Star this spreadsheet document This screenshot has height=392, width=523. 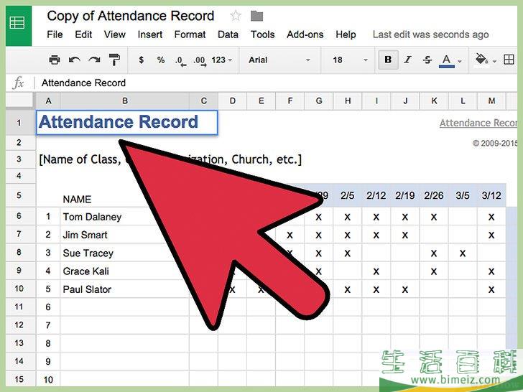click(236, 16)
